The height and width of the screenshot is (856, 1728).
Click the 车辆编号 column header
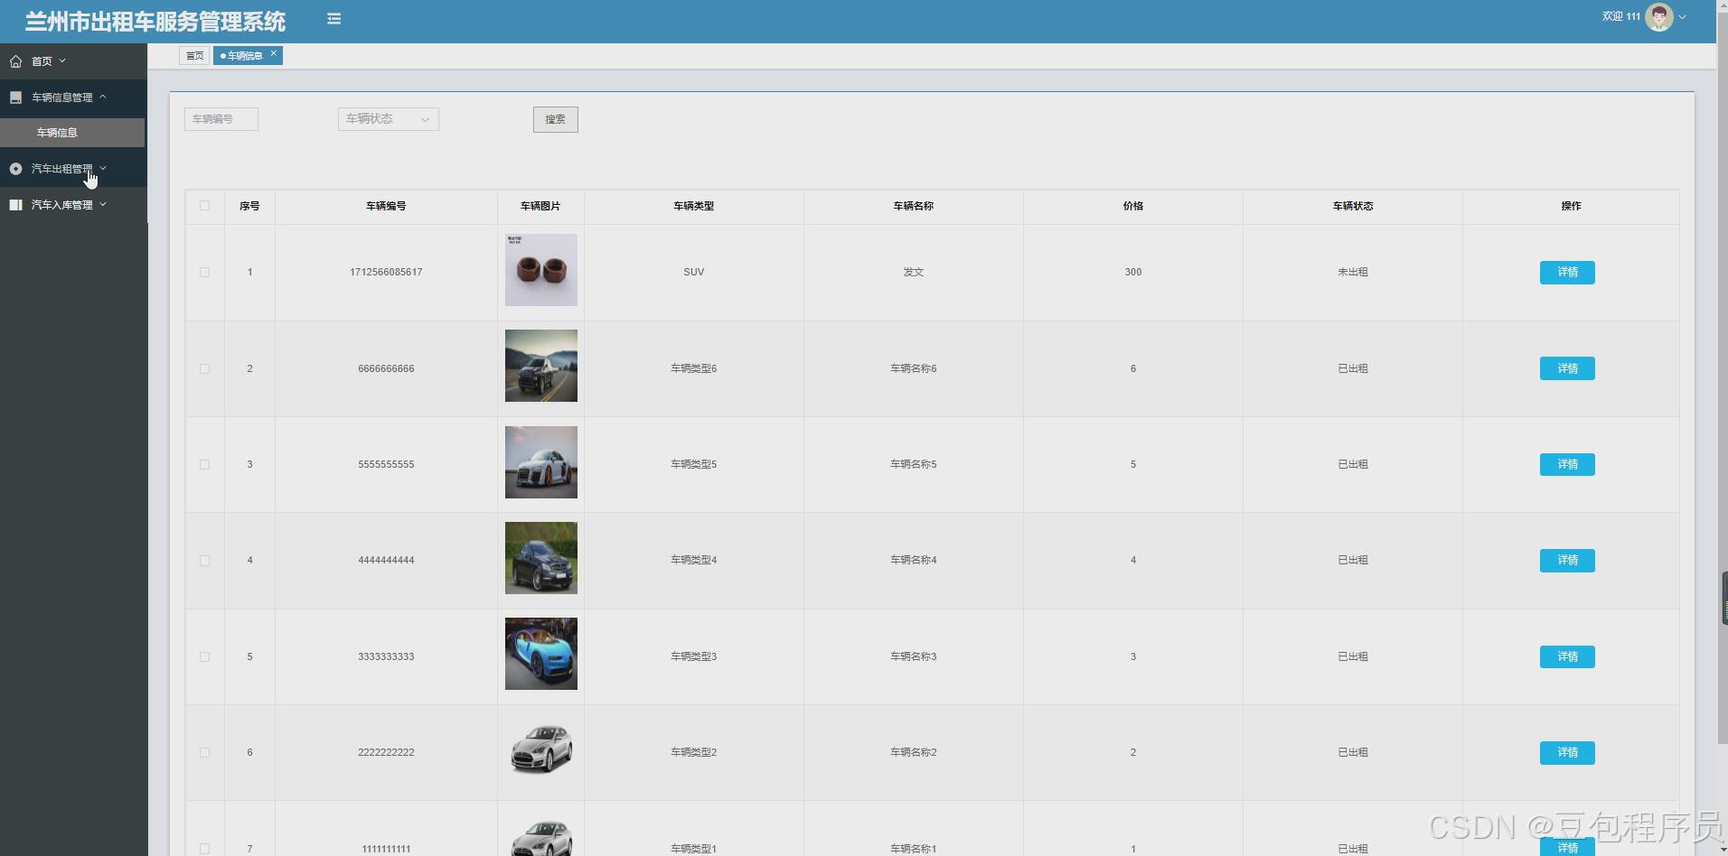point(386,206)
